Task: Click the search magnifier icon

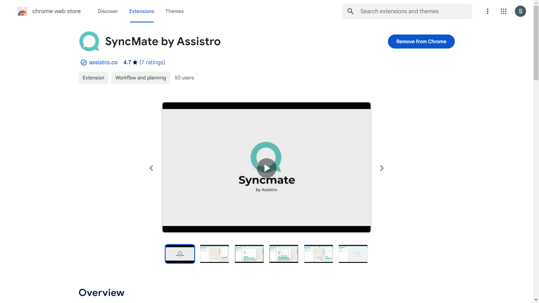Action: tap(350, 11)
